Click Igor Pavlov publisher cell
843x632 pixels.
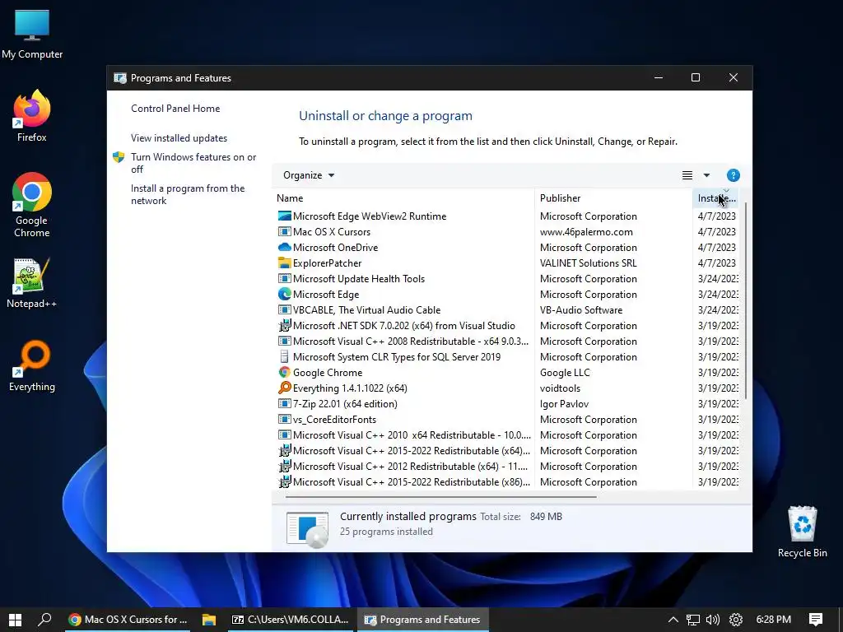[x=564, y=403]
